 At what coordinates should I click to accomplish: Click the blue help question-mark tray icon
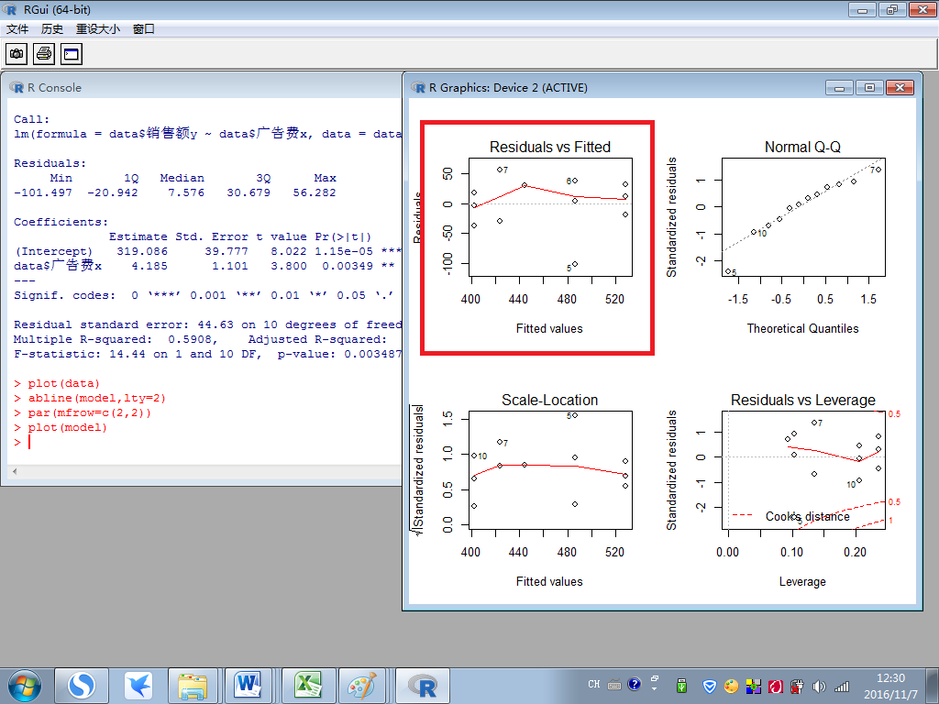(x=635, y=684)
